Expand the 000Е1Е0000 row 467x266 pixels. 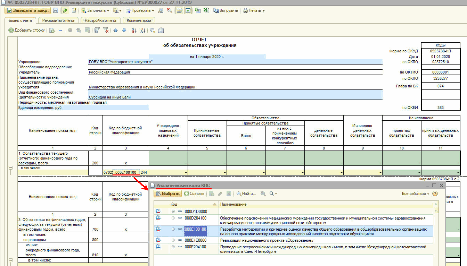coord(173,240)
